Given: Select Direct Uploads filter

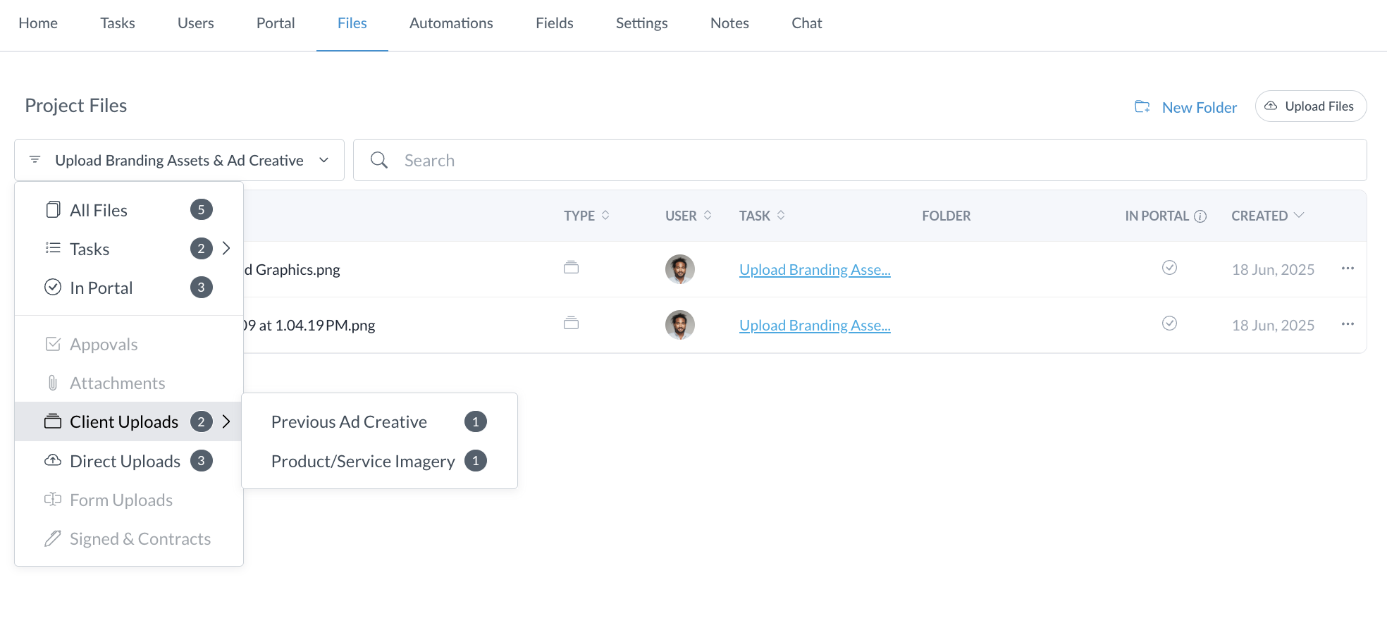Looking at the screenshot, I should coord(125,461).
